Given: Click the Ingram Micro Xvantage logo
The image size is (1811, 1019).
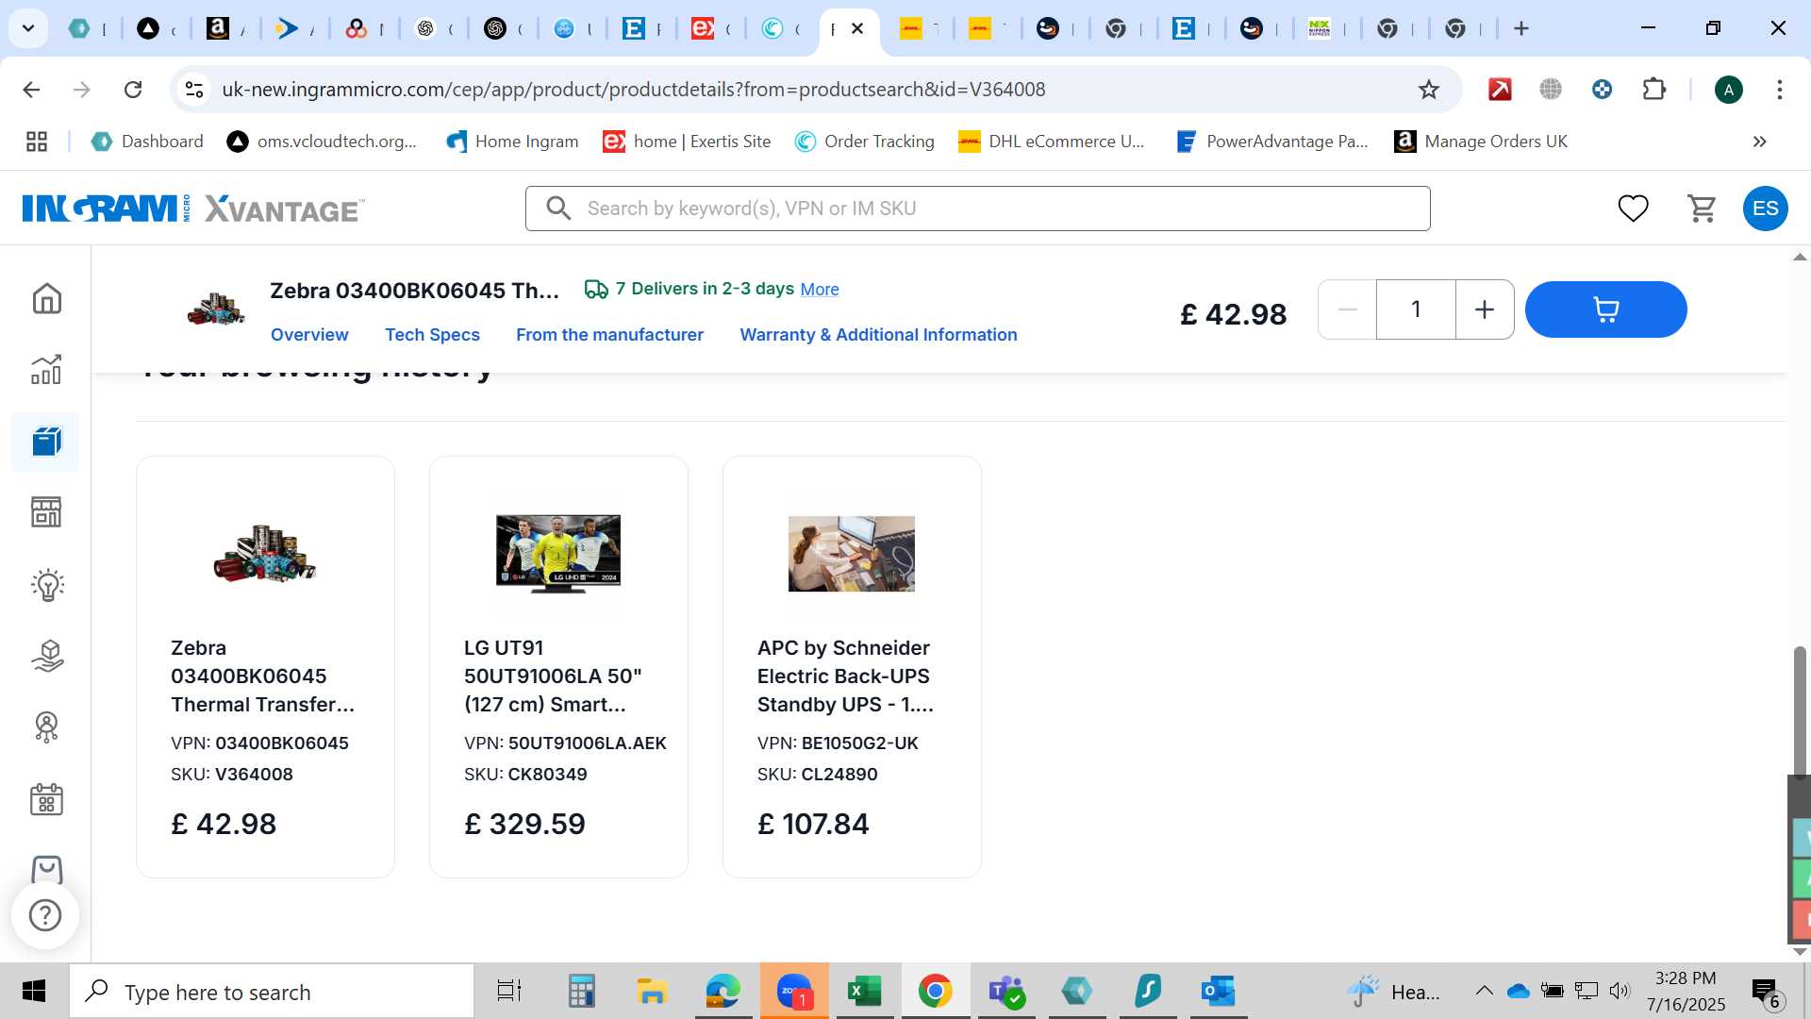Looking at the screenshot, I should 193,209.
